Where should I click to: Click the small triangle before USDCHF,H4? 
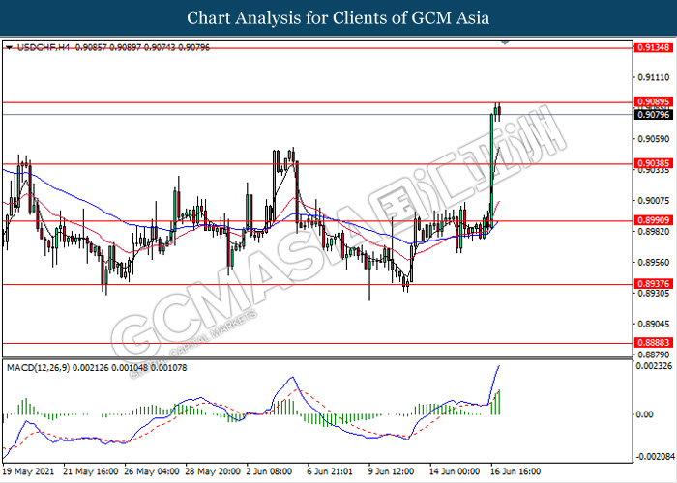point(9,46)
